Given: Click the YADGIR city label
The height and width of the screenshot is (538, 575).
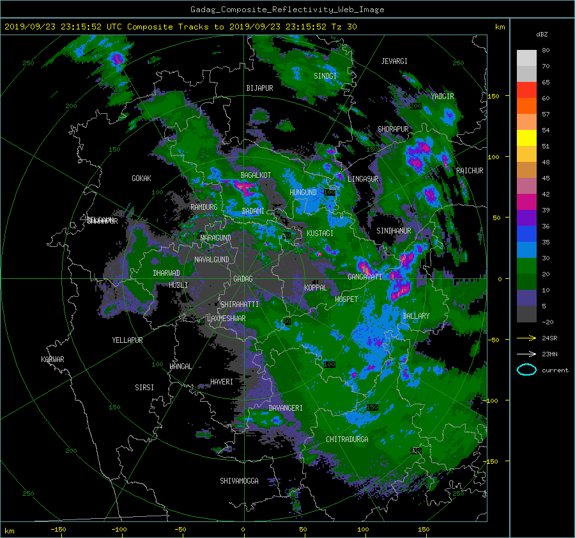Looking at the screenshot, I should [443, 96].
